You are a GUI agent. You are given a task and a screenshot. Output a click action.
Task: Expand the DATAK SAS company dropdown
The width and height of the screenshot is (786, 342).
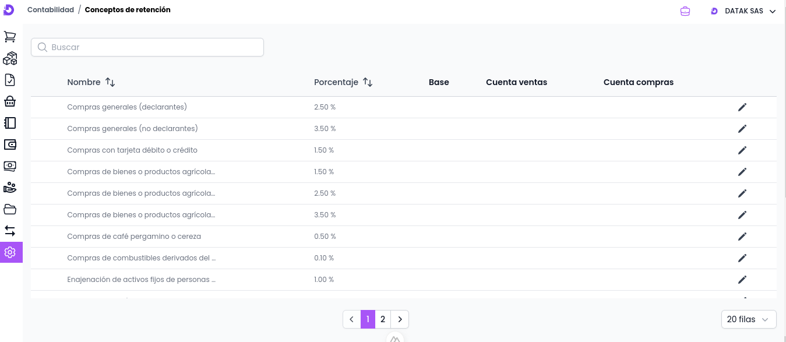pos(743,11)
